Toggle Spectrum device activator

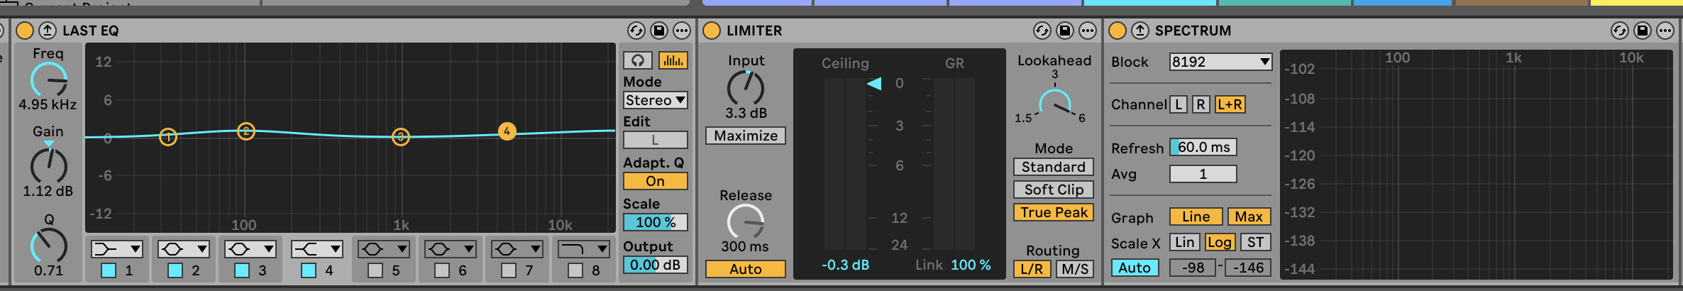tap(1118, 31)
